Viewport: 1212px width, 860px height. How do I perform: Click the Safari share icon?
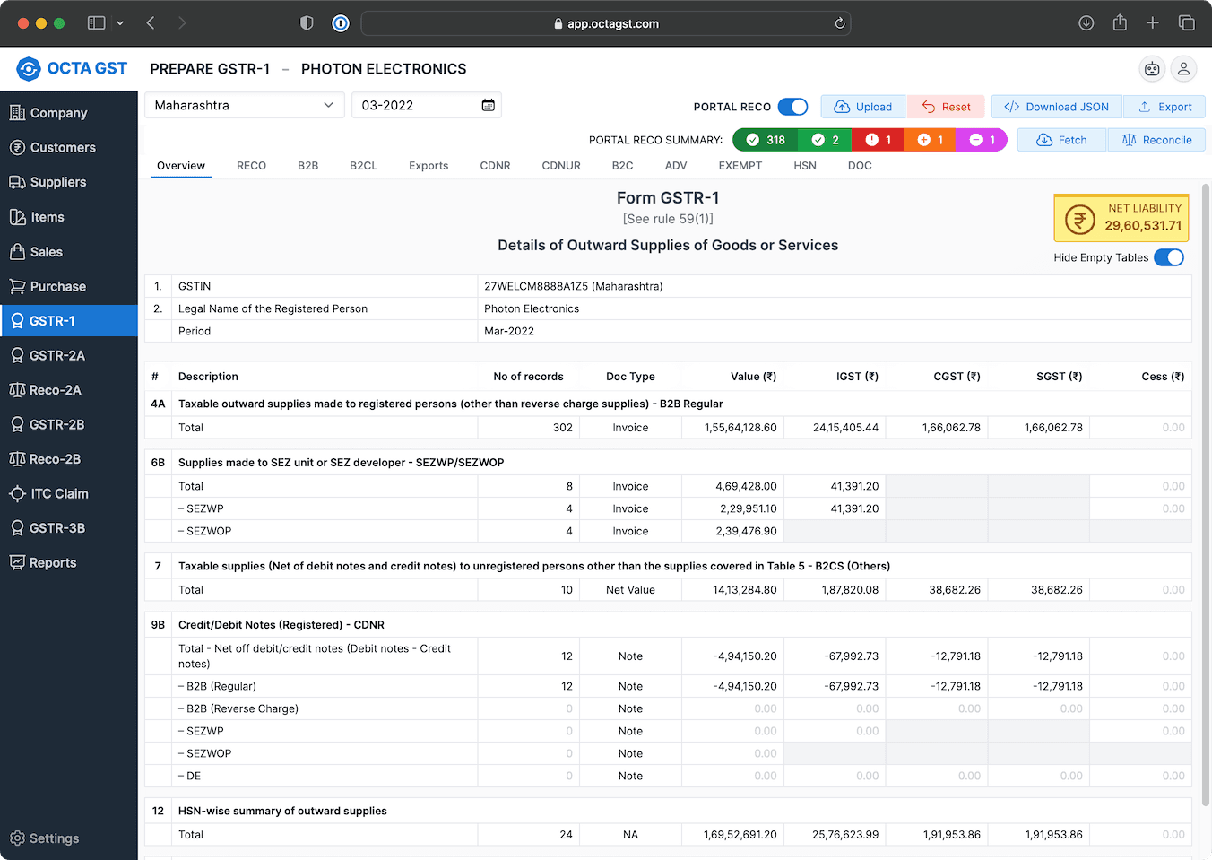[1120, 22]
